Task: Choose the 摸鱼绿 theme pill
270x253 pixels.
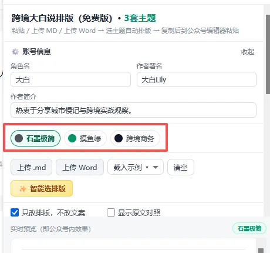Action: [x=85, y=138]
